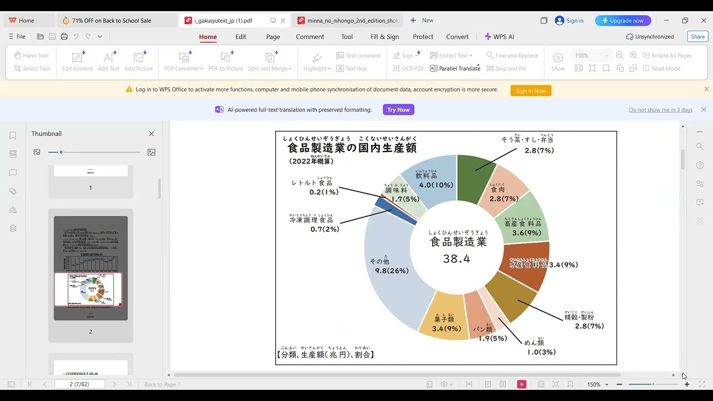The height and width of the screenshot is (401, 713).
Task: Click Add Picture tool
Action: coord(139,62)
